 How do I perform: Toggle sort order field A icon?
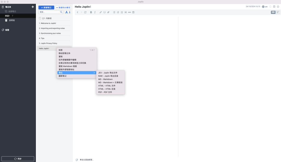point(67,12)
